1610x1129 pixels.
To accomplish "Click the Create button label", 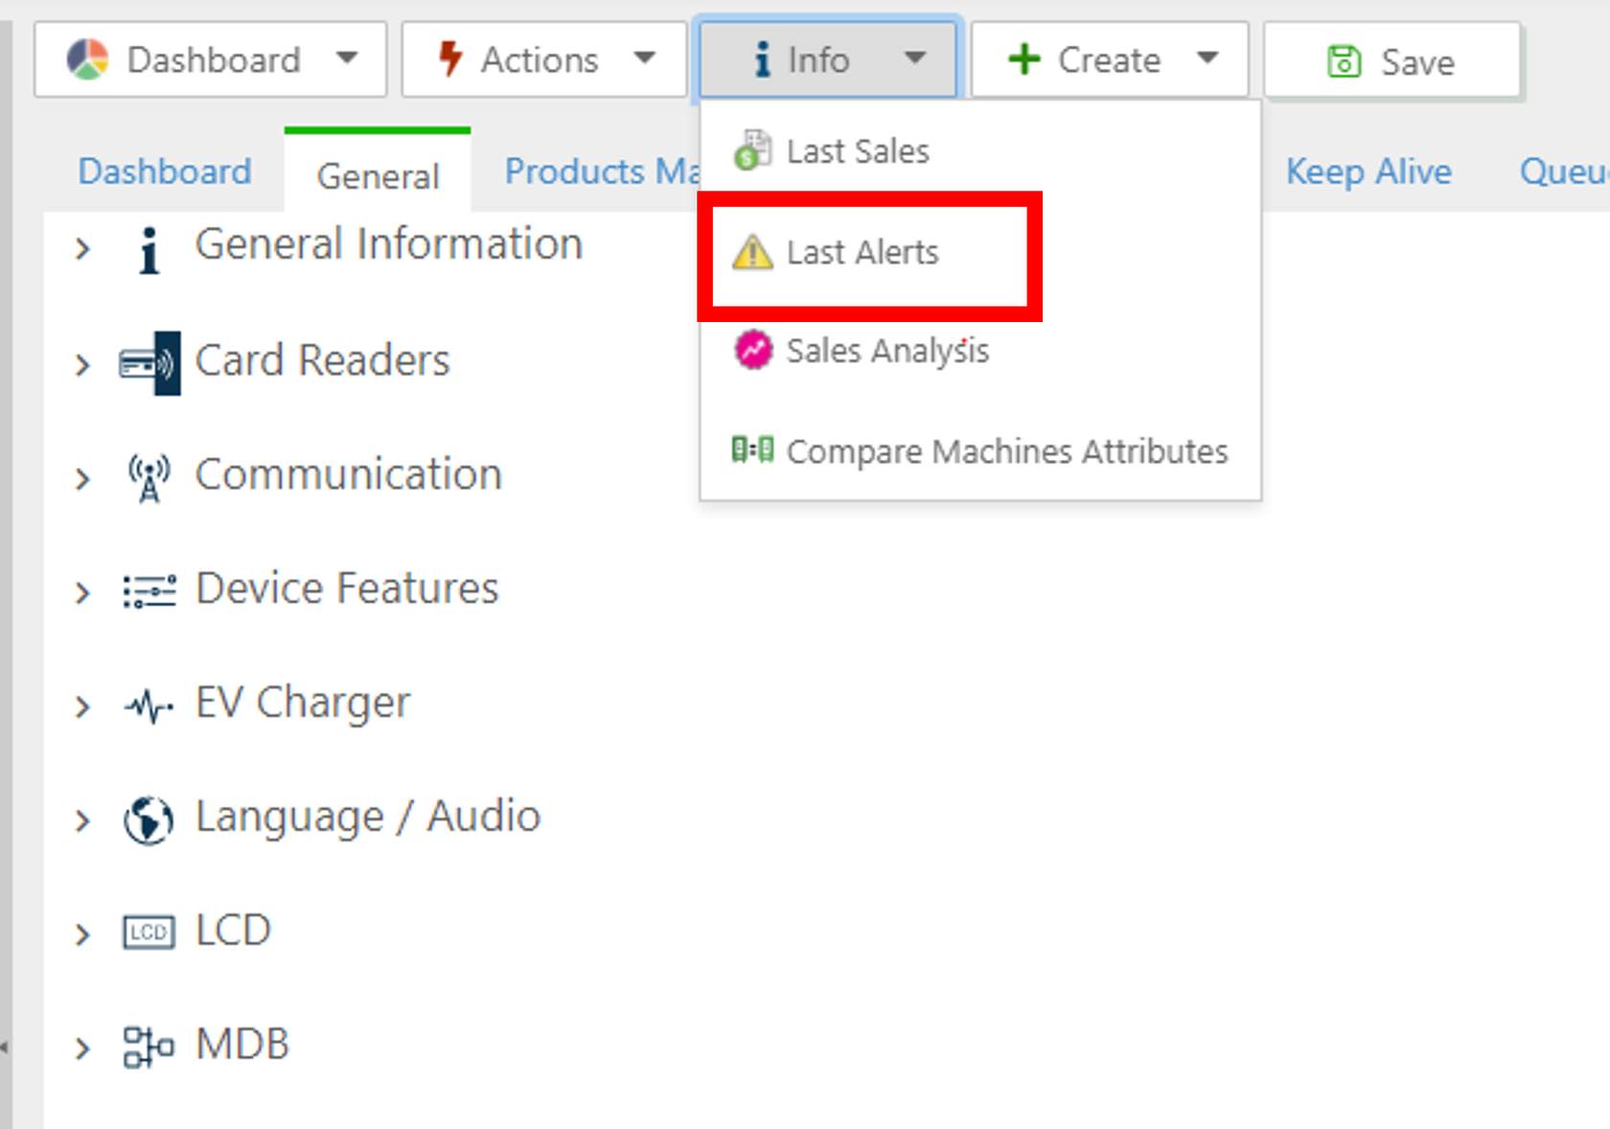I will [1109, 59].
